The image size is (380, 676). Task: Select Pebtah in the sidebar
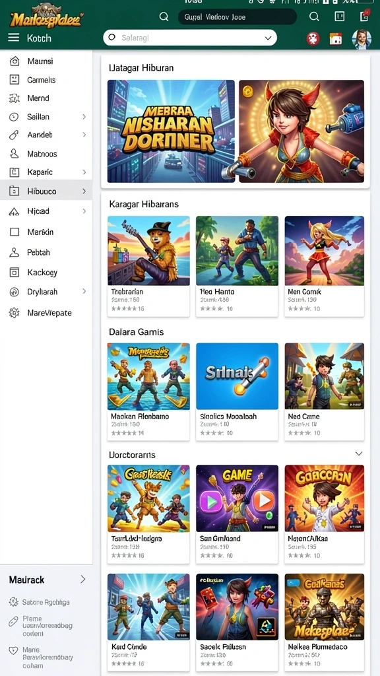click(39, 252)
